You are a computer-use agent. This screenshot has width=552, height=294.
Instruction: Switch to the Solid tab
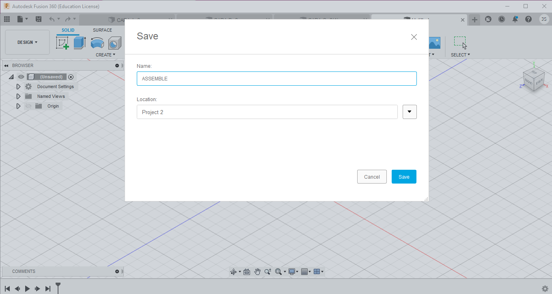(x=68, y=30)
